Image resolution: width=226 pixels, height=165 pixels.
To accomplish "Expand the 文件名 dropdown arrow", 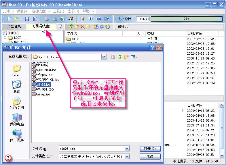I will [127, 149].
